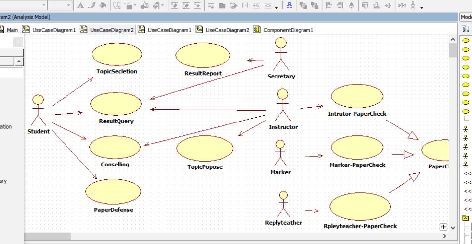Toggle Show Compartment Stereotype guillemets button

(268, 5)
